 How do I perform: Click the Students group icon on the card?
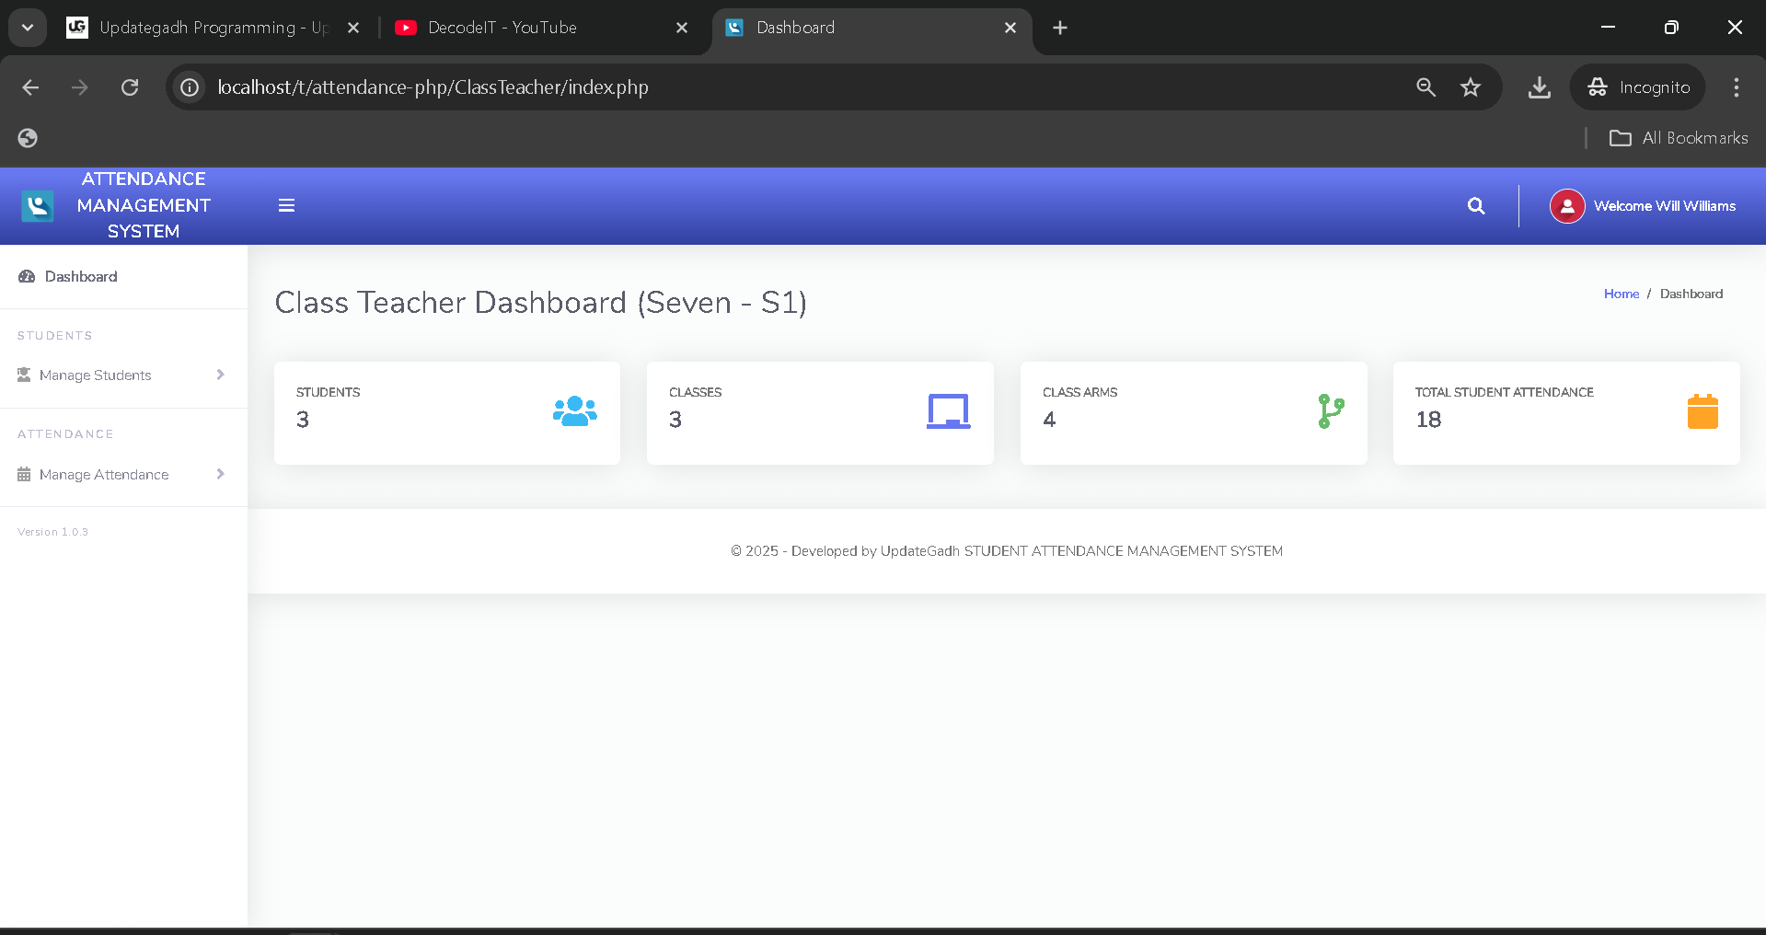pyautogui.click(x=573, y=411)
